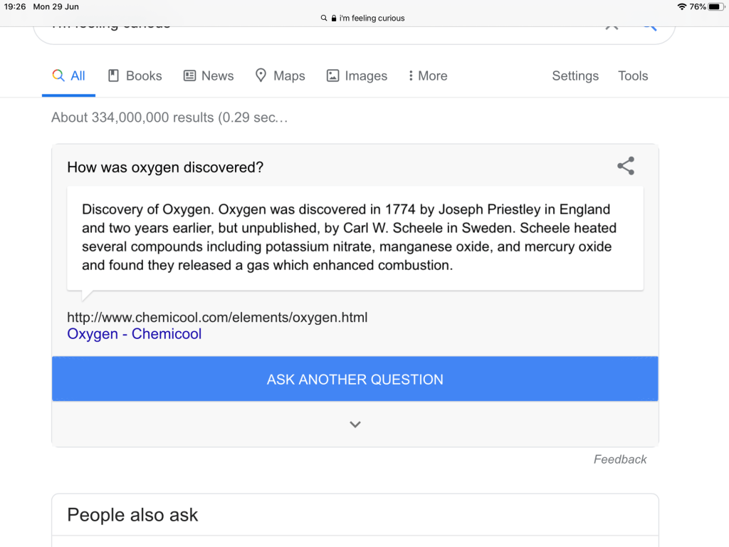
Task: Select the All results tab
Action: point(69,75)
